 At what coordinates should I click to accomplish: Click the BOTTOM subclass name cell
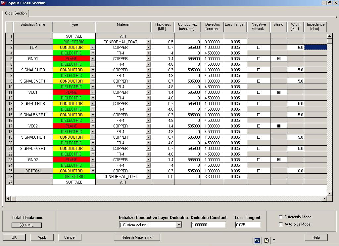[x=33, y=171]
